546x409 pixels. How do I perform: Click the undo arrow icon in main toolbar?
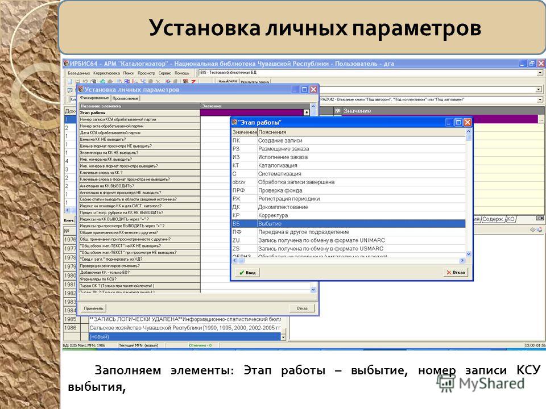click(85, 81)
